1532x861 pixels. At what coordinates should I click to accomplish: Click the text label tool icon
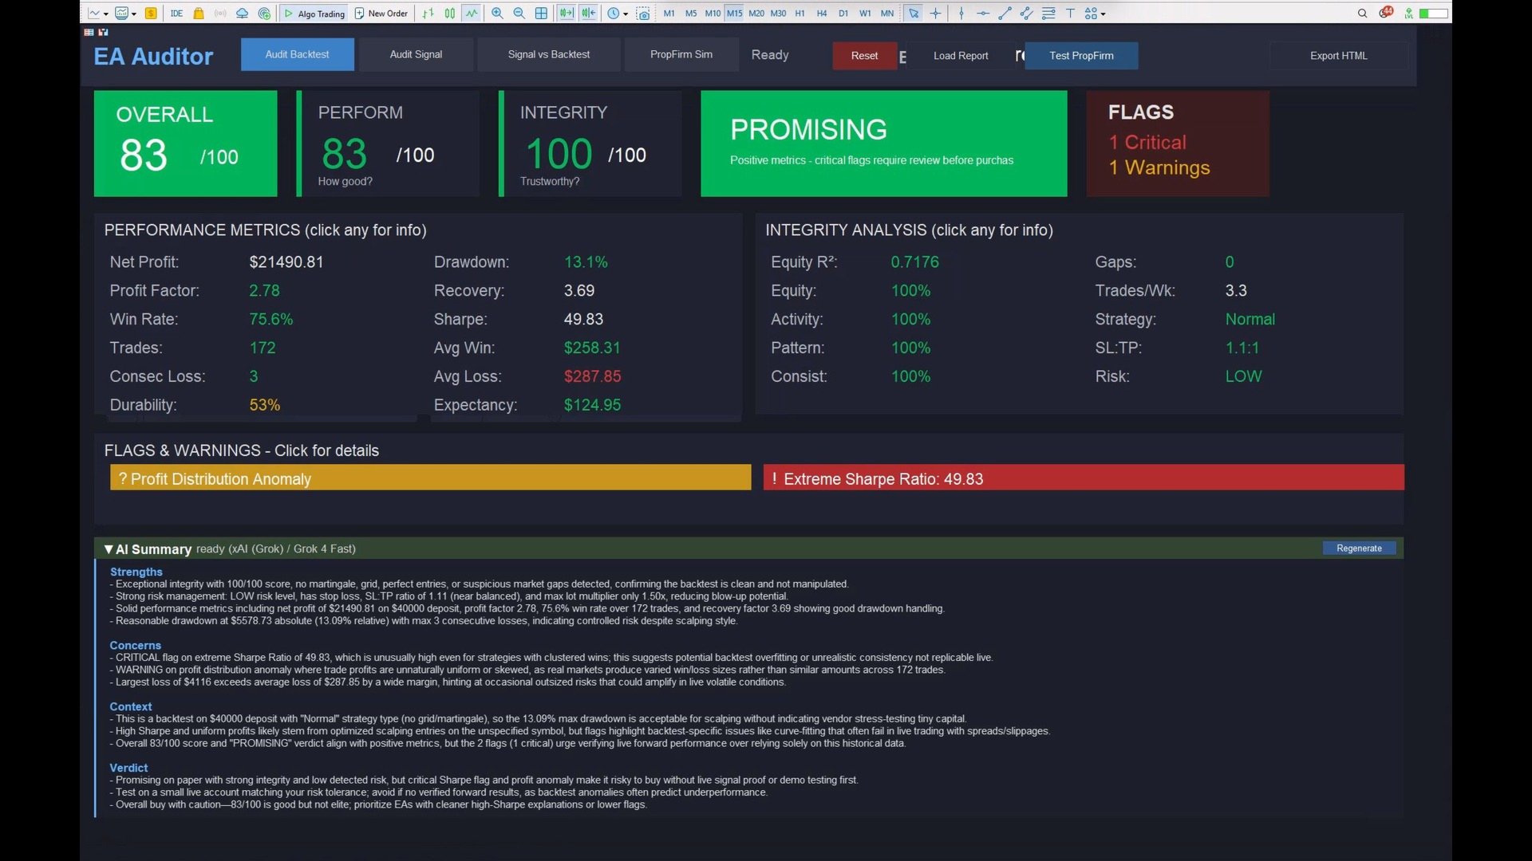click(1070, 13)
